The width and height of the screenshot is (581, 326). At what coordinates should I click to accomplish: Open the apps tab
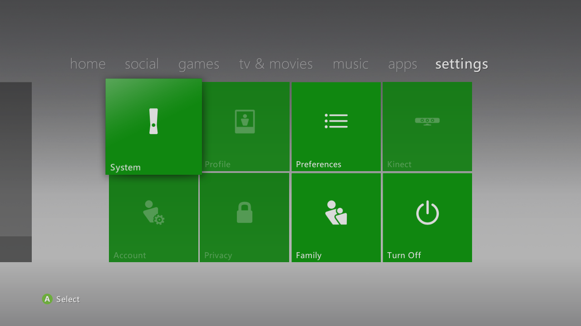(x=403, y=65)
